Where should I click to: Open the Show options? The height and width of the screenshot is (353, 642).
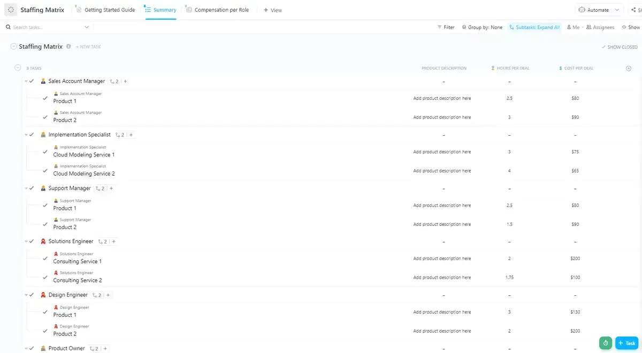click(x=631, y=27)
